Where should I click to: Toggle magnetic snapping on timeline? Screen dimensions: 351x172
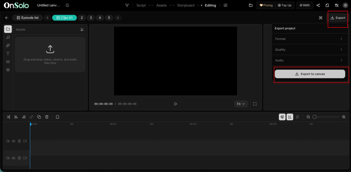pos(282,117)
